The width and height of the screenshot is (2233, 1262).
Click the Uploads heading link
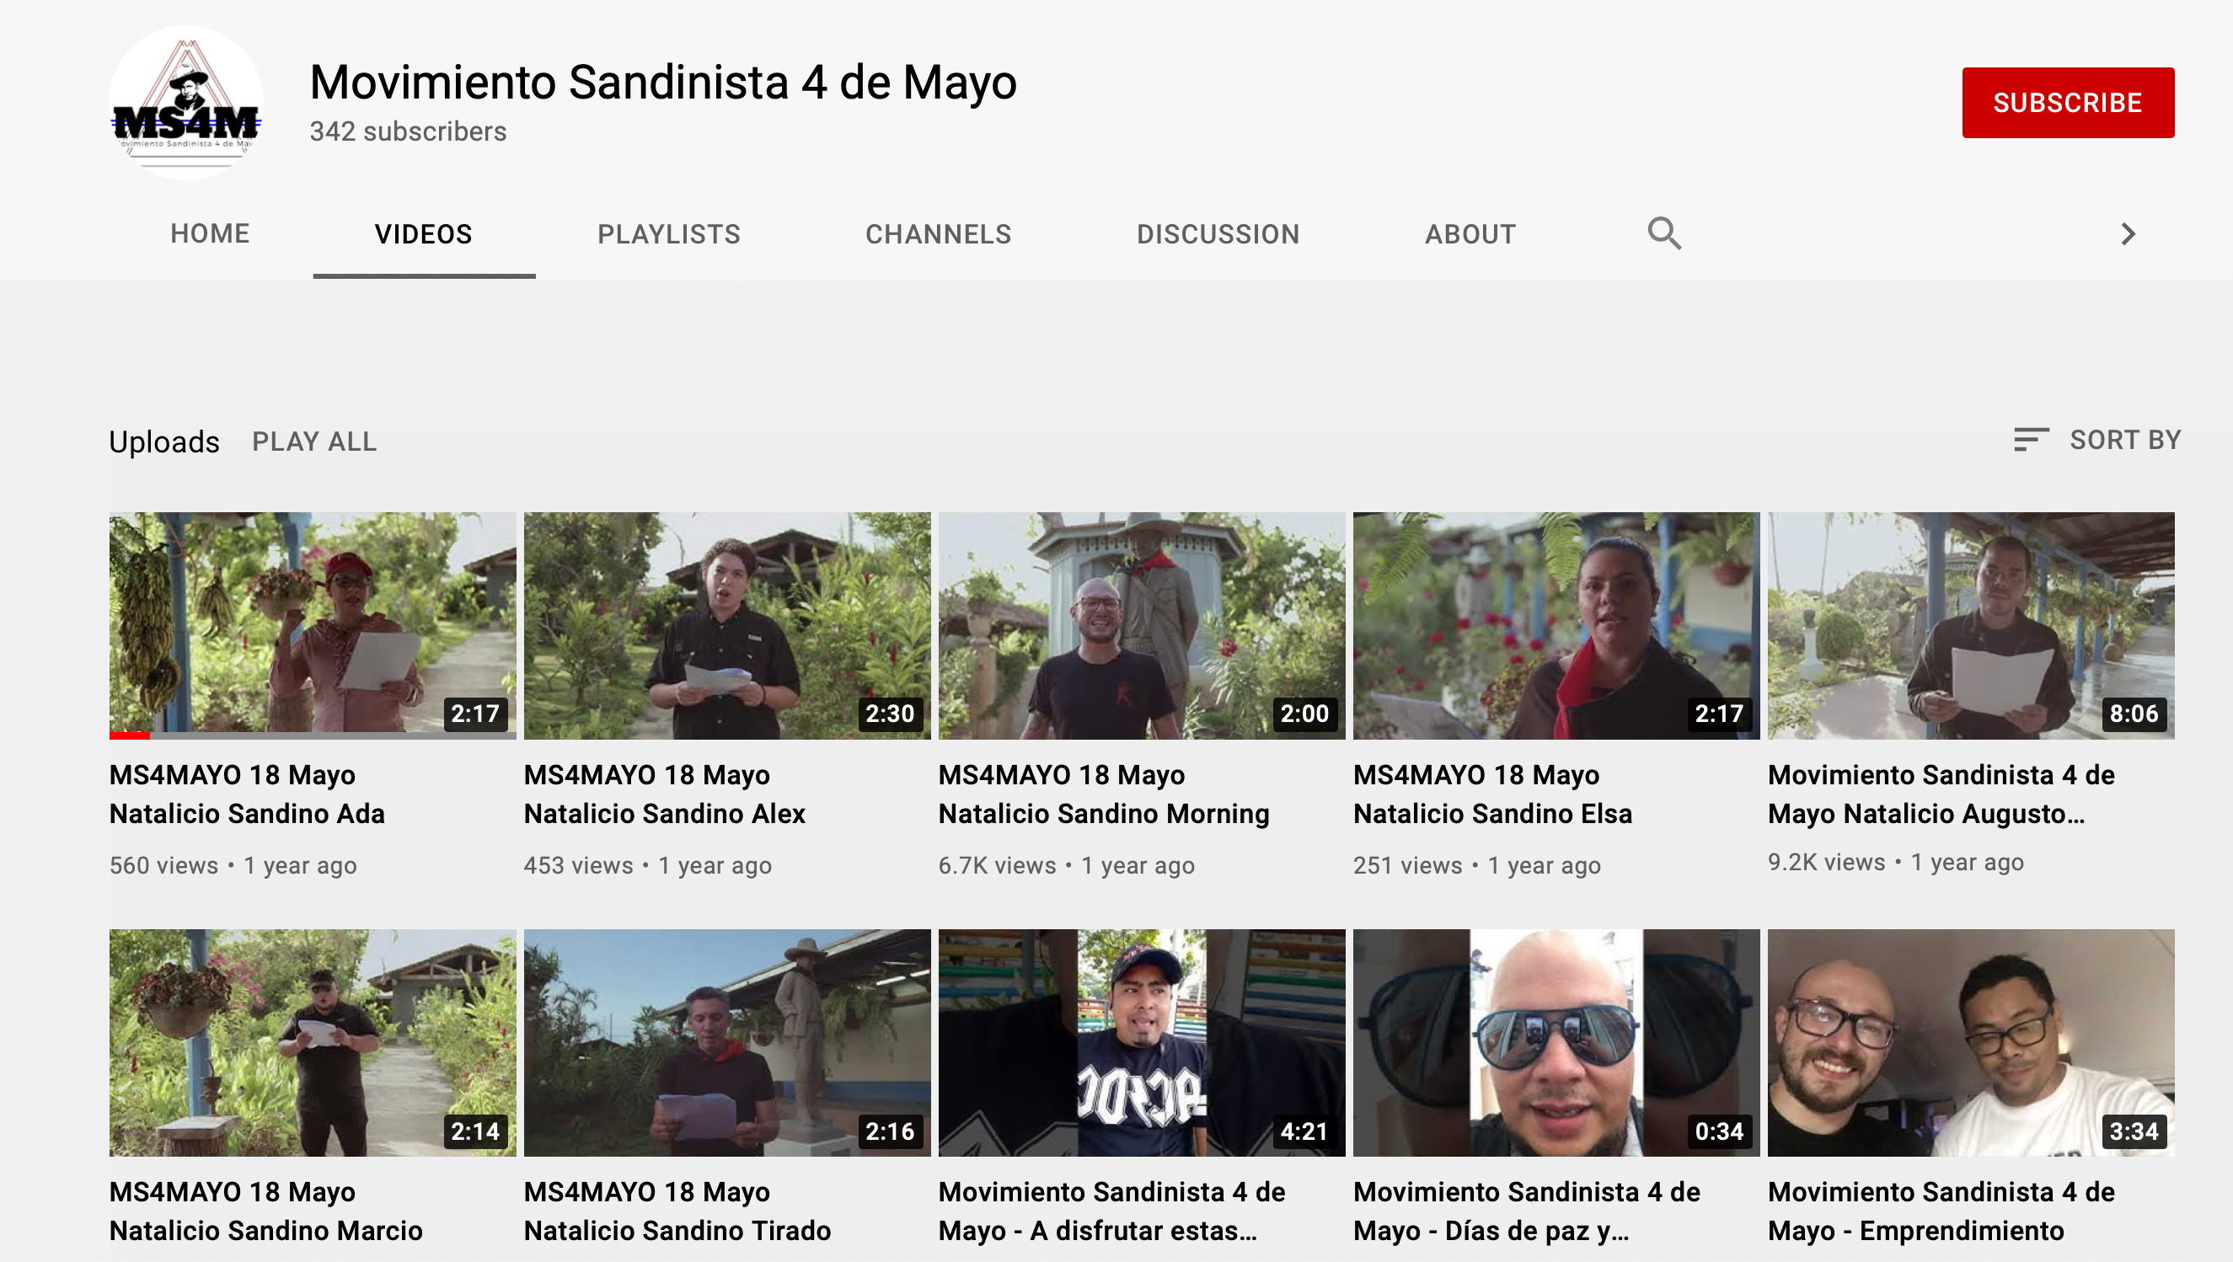coord(163,441)
